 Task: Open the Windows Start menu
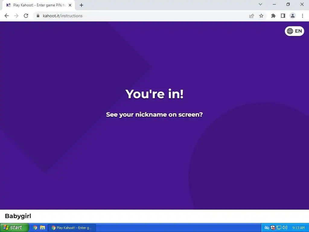(14, 228)
